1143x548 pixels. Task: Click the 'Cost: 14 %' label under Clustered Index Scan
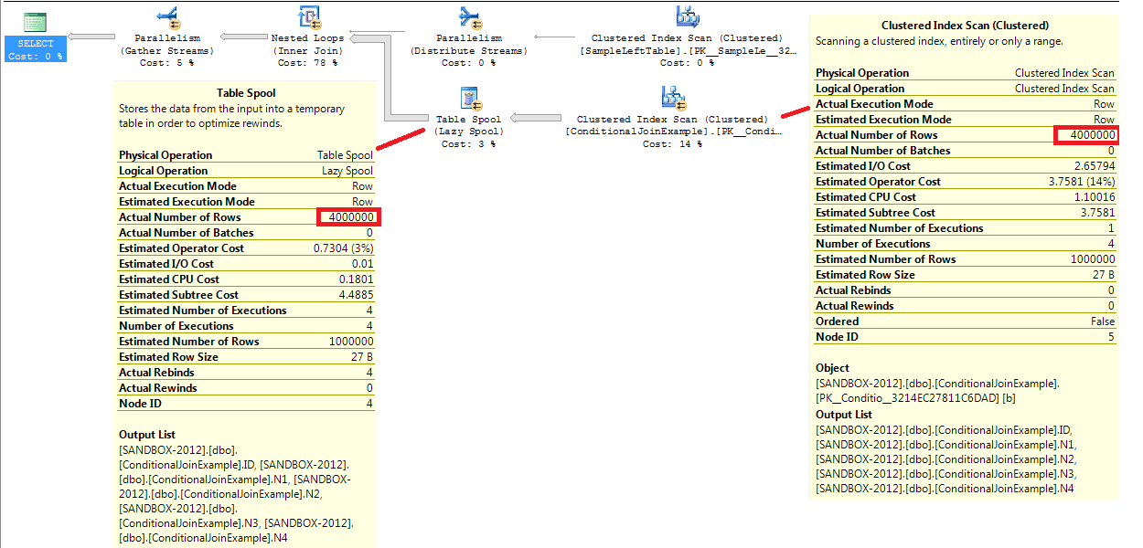673,143
